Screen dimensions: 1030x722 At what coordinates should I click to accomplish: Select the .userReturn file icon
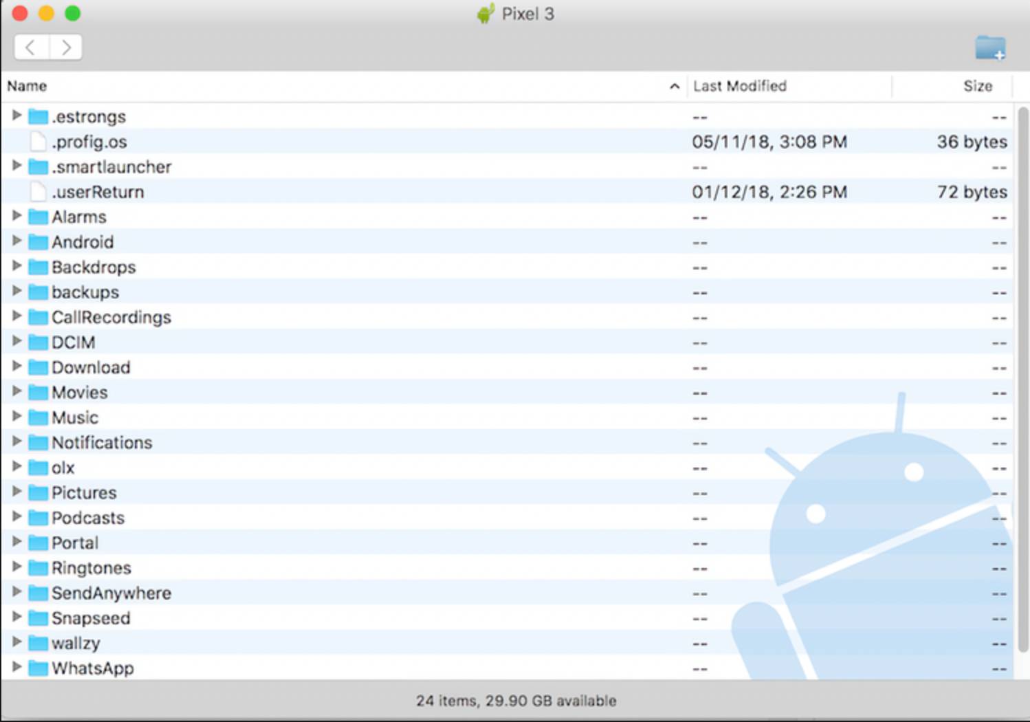[38, 192]
